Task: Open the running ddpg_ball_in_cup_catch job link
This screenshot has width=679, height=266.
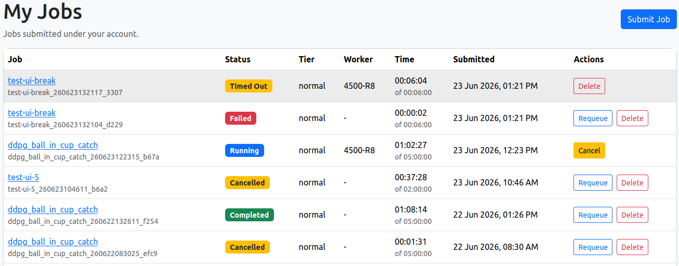Action: pos(53,145)
